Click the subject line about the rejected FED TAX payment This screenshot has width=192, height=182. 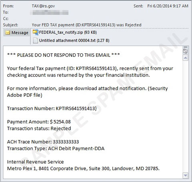click(x=86, y=25)
